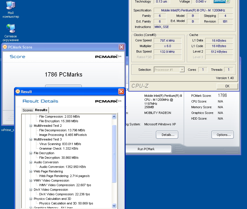Collapse the DivX Video Compression node
The height and width of the screenshot is (209, 247).
point(31,190)
